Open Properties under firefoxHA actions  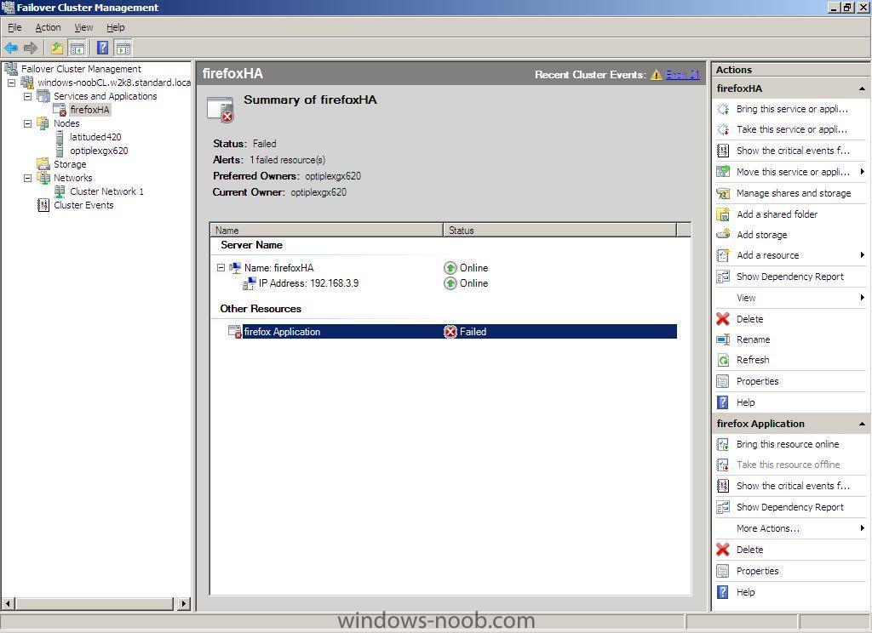[x=757, y=381]
